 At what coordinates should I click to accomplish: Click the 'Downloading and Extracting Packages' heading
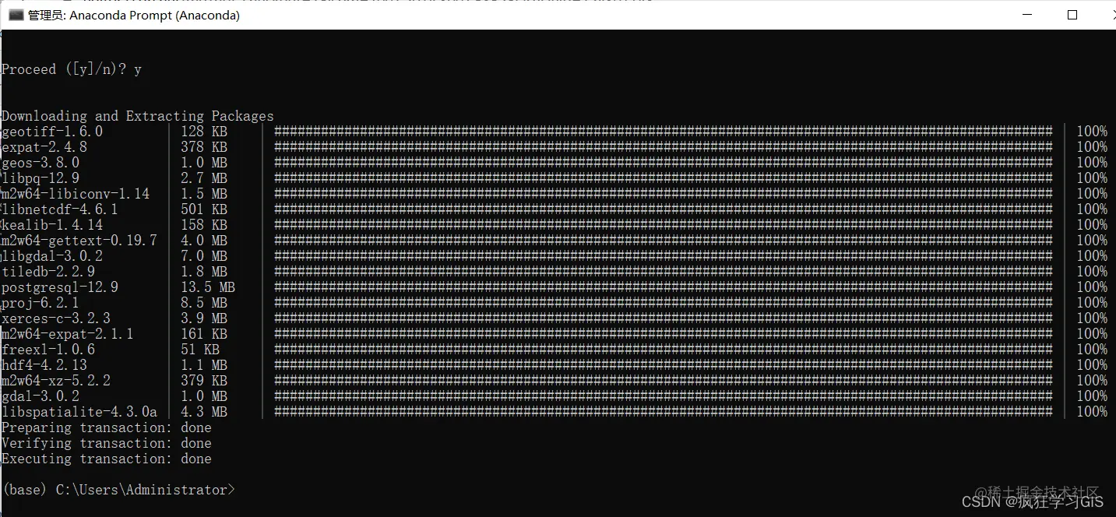[138, 116]
